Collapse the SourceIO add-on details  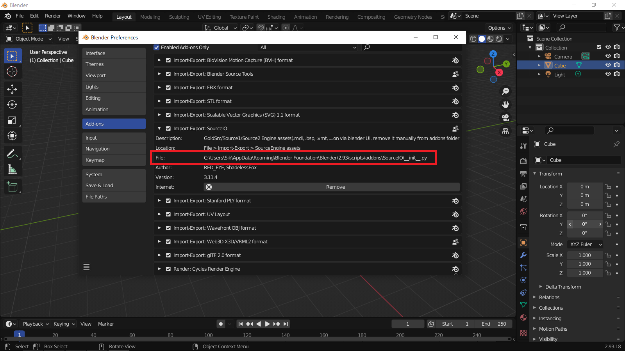pos(159,129)
